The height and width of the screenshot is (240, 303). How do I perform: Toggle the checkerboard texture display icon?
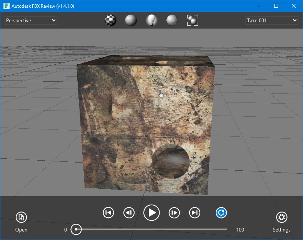110,20
